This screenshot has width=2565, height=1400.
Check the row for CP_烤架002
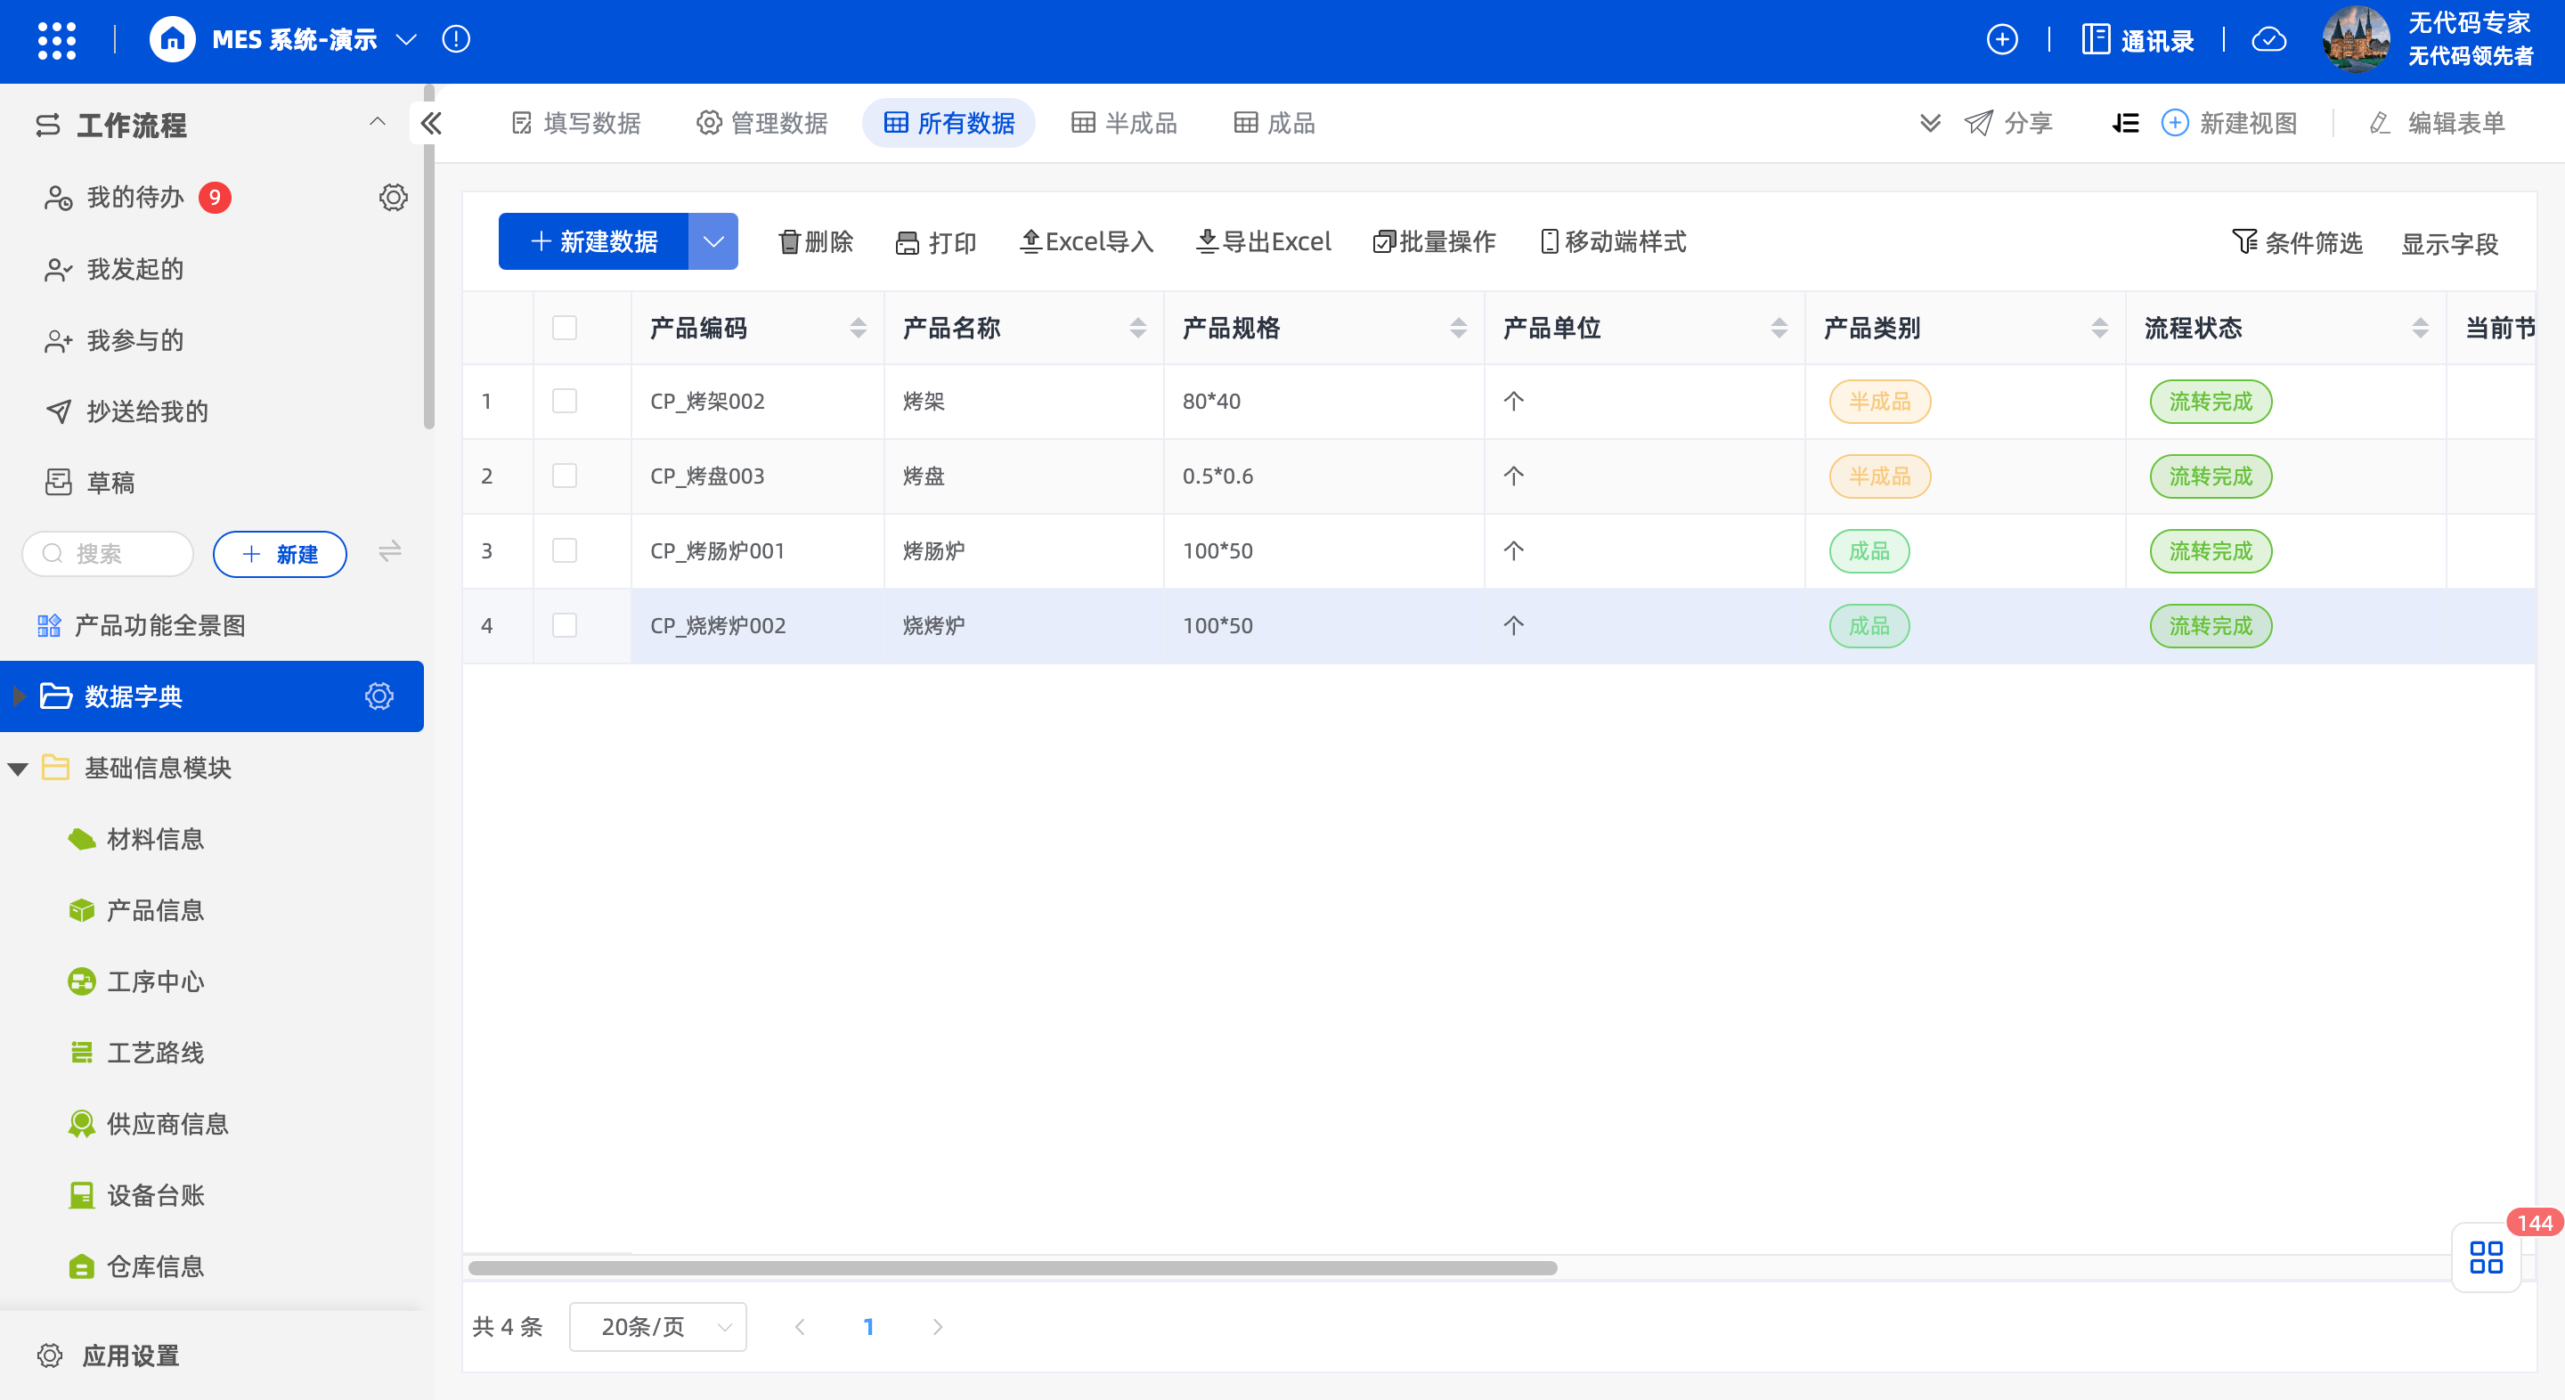pos(565,402)
